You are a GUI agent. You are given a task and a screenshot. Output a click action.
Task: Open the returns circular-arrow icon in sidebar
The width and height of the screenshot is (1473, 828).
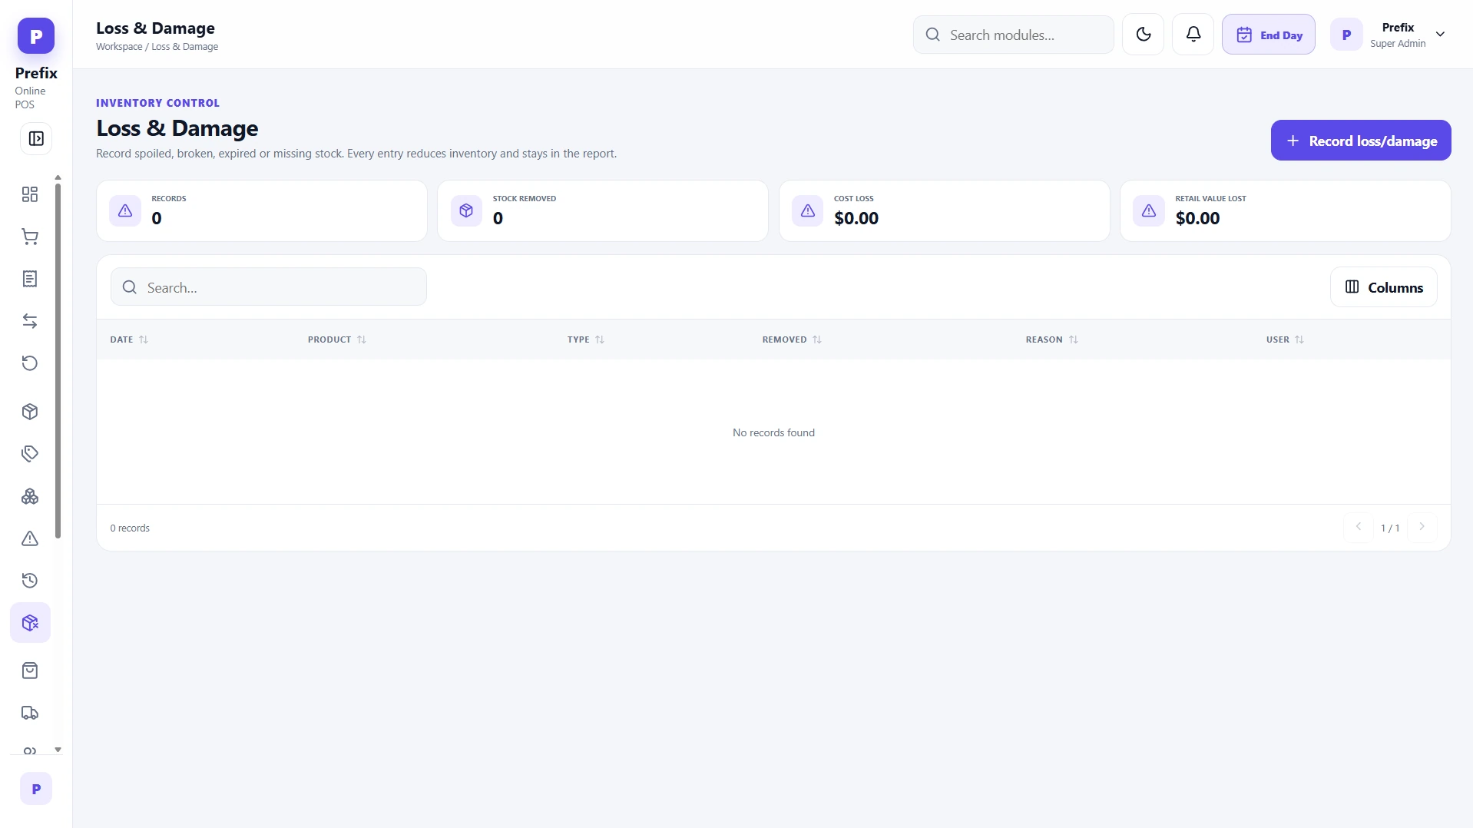coord(30,363)
